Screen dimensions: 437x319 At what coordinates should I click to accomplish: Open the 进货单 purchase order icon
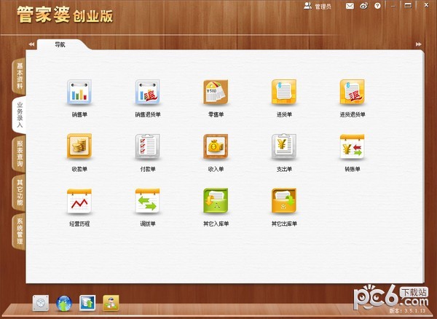[284, 93]
